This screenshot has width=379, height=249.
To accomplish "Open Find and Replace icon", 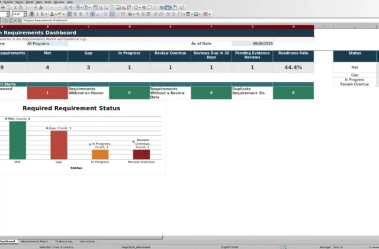I will click(x=66, y=8).
